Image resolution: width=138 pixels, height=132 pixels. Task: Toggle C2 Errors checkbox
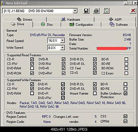tap(126, 73)
